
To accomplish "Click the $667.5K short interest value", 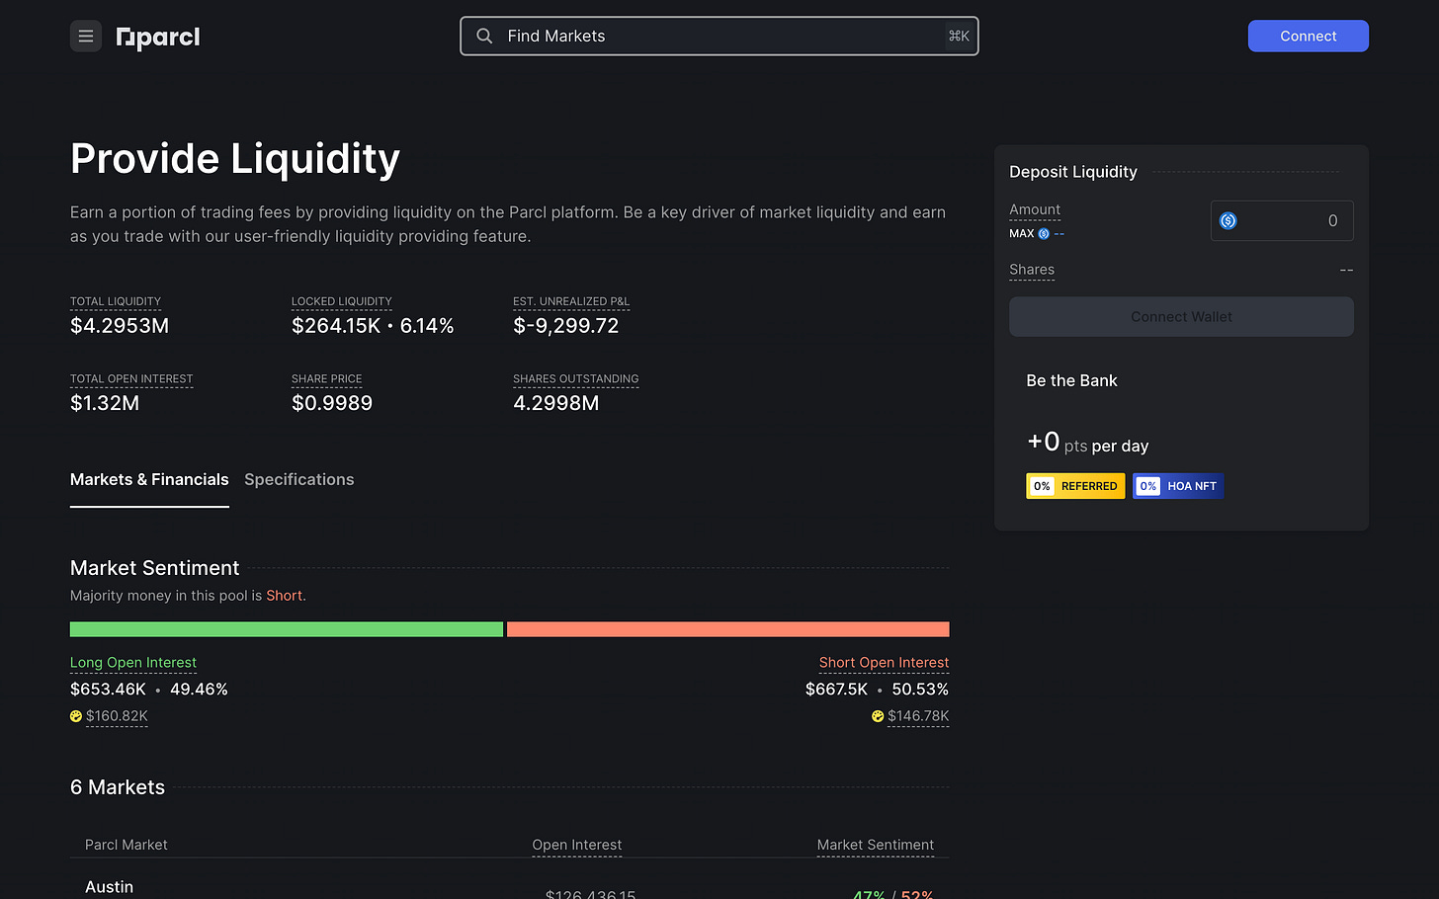I will point(836,690).
